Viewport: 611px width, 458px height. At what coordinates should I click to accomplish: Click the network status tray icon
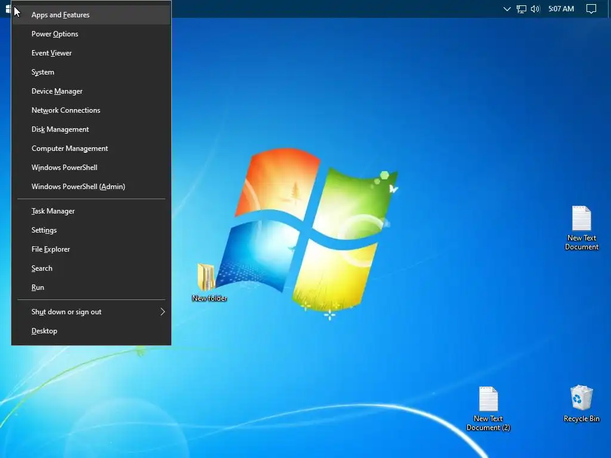[521, 8]
